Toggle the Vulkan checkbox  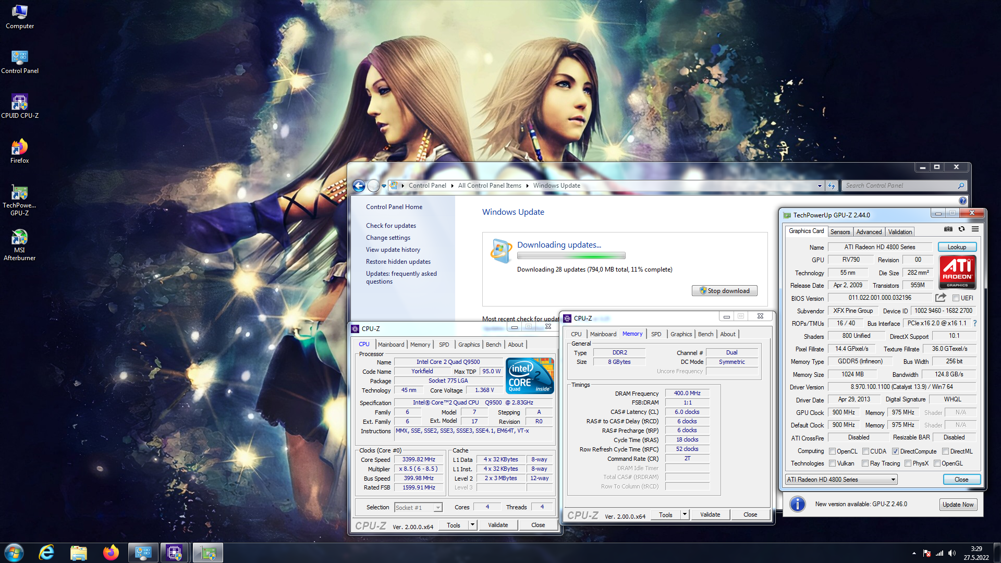pos(832,463)
